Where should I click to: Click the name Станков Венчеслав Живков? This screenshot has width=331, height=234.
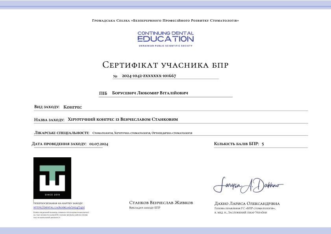click(x=162, y=203)
